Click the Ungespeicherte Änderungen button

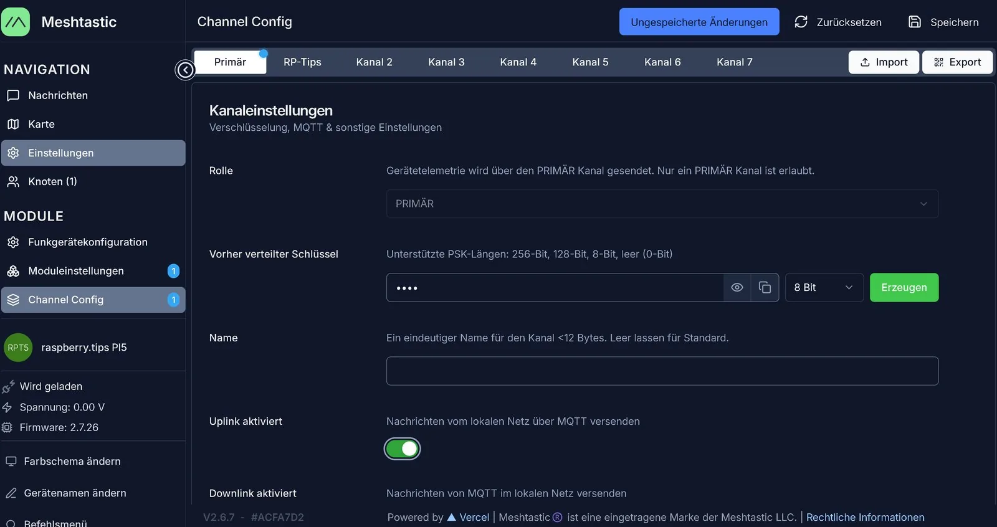(x=699, y=22)
